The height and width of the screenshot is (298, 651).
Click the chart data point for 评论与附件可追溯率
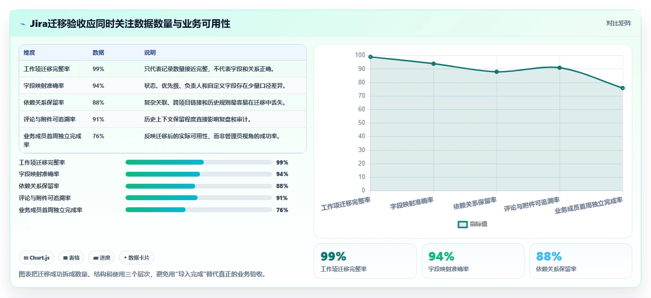(560, 68)
